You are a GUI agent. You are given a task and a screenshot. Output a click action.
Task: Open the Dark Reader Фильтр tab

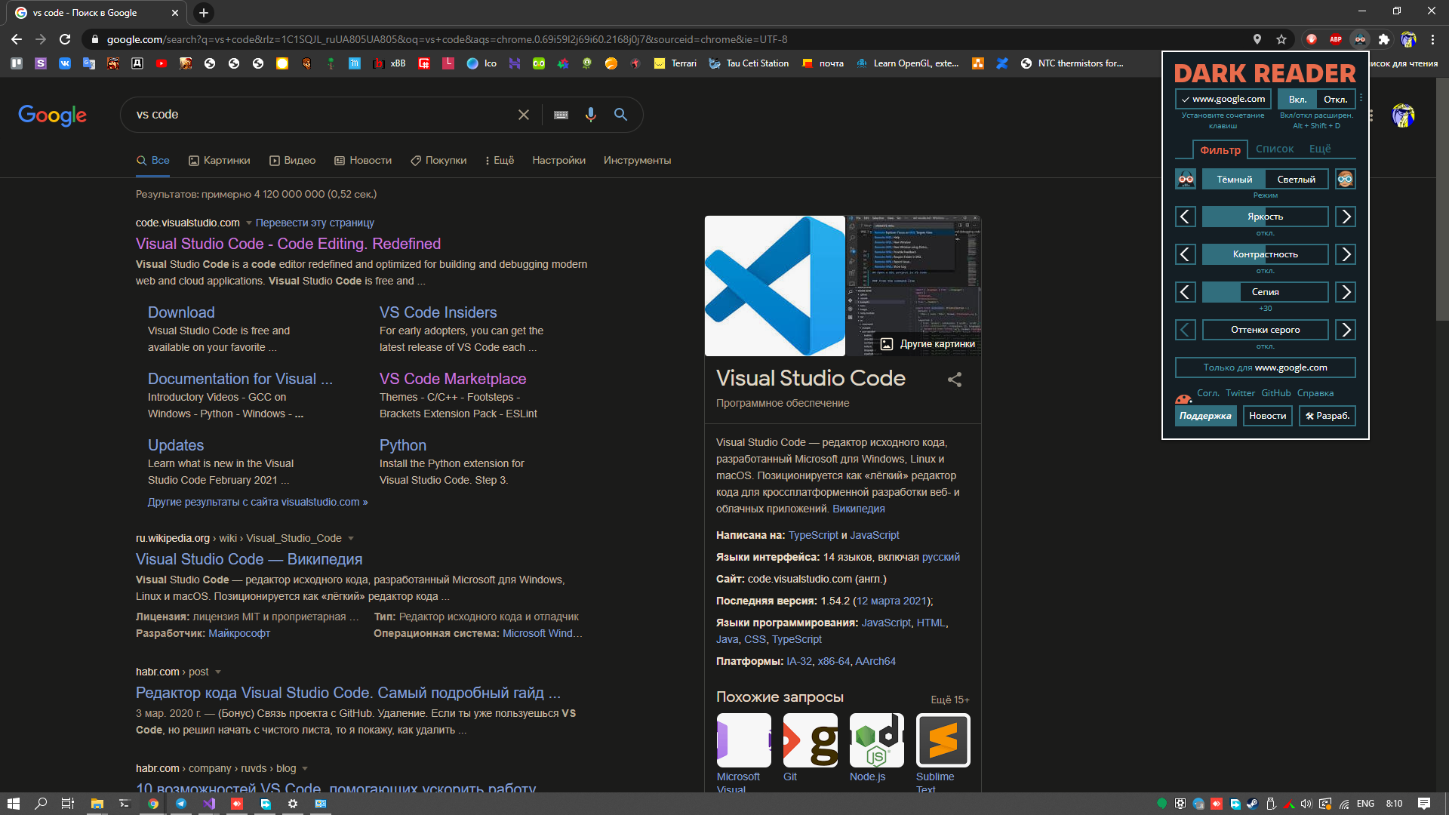pos(1220,149)
